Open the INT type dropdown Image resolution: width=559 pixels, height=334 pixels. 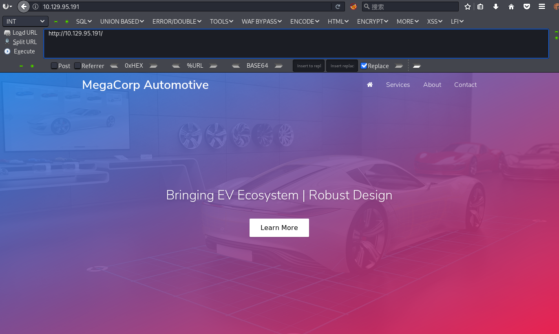coord(25,21)
